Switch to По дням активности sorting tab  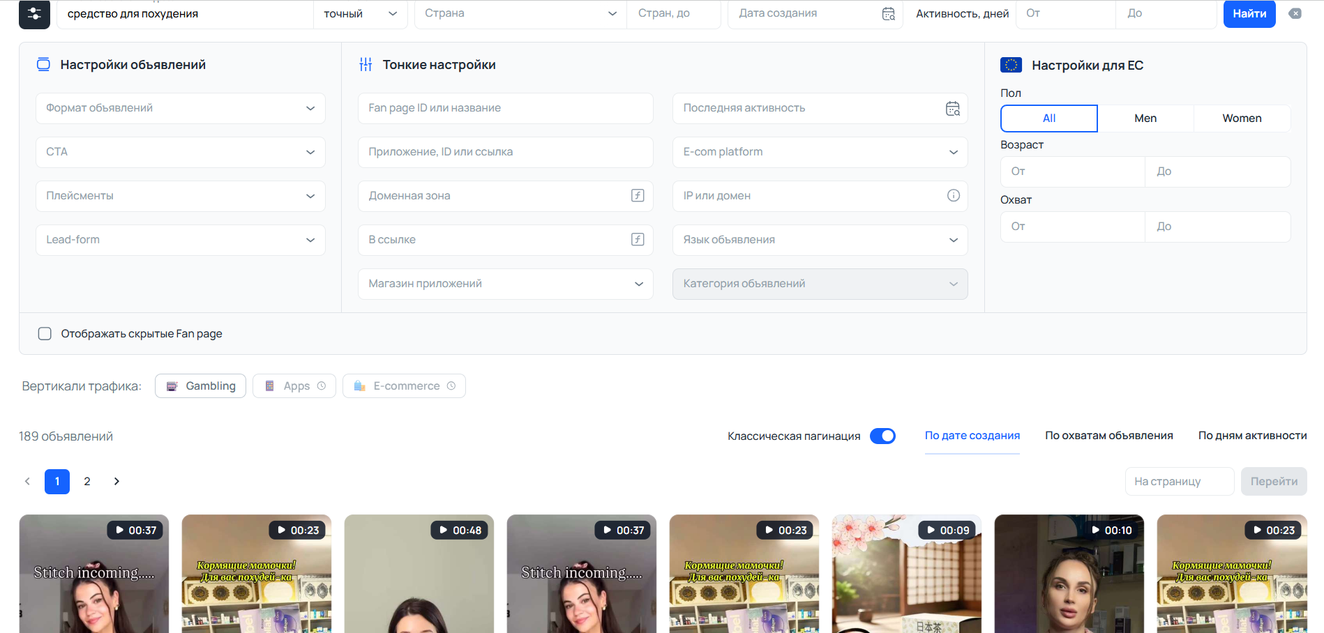(1252, 435)
